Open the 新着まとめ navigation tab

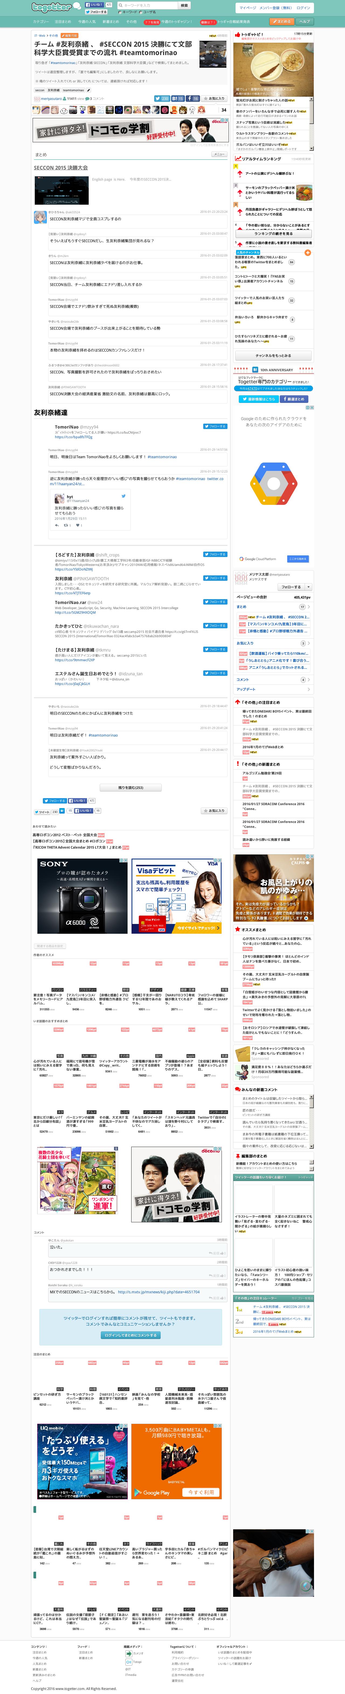click(x=111, y=22)
